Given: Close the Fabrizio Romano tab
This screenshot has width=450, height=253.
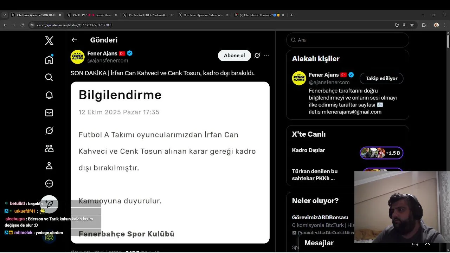Looking at the screenshot, I should [283, 15].
